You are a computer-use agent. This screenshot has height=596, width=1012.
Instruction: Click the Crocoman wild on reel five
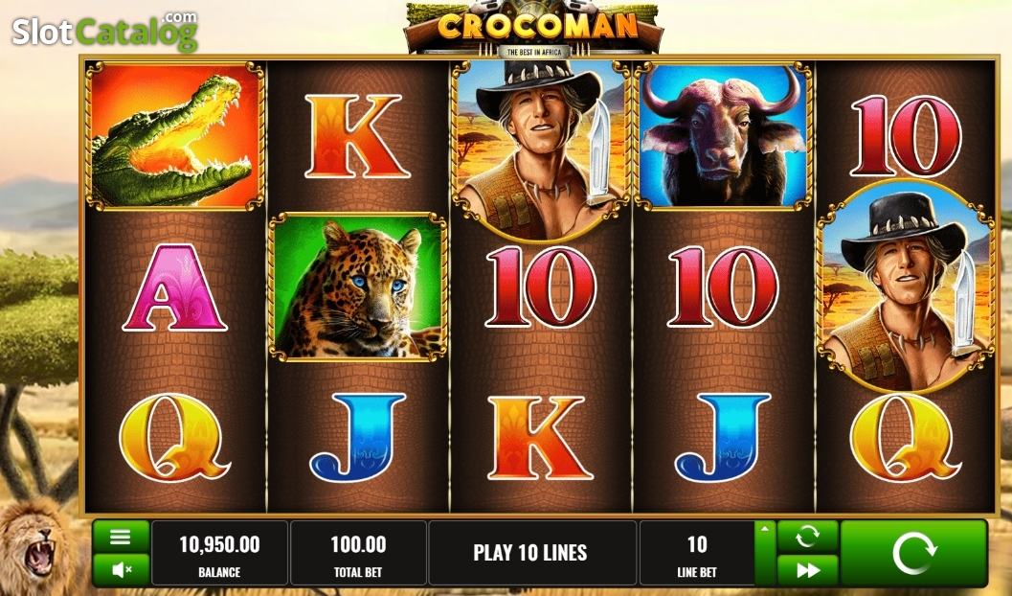point(906,287)
